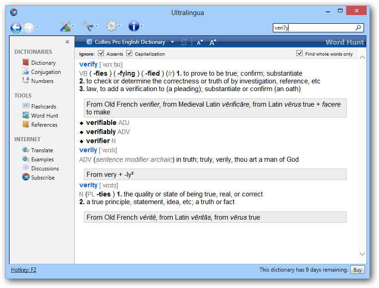Open Translate under Internet
Screen dimensions: 379x288
42,150
